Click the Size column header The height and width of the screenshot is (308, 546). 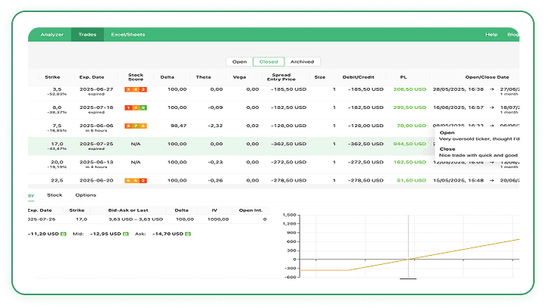click(320, 77)
